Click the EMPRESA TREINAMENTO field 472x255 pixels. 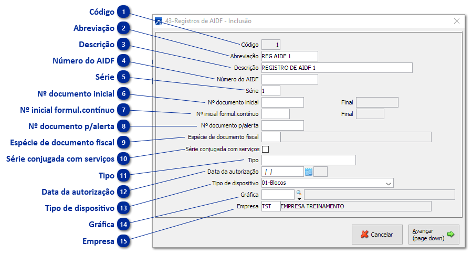pos(356,206)
